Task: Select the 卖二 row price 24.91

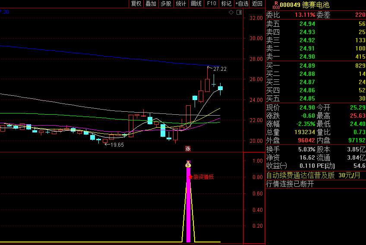Action: tap(307, 48)
